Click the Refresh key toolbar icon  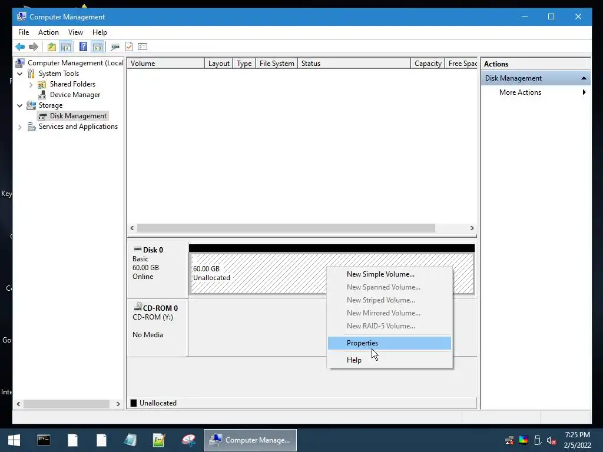115,47
